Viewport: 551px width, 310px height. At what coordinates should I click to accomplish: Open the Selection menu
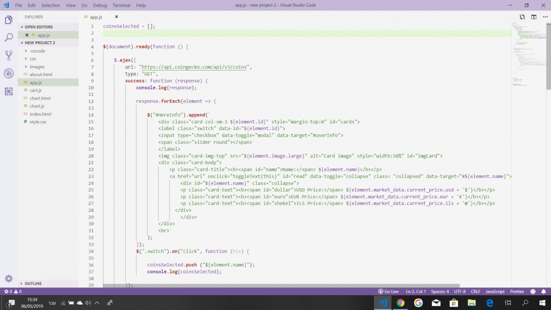coord(51,6)
